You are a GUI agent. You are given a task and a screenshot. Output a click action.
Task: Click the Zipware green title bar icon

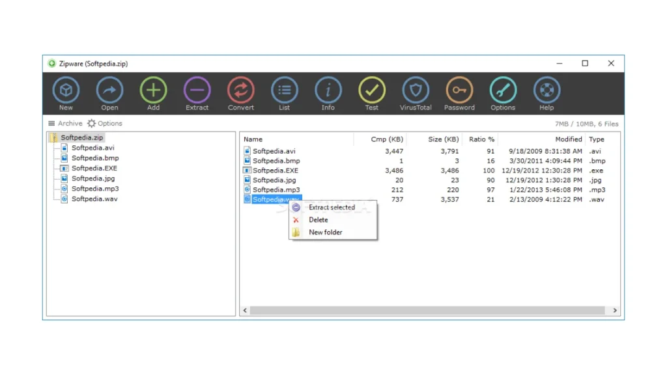pos(52,63)
